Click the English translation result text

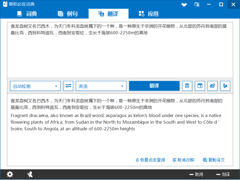pyautogui.click(x=116, y=122)
